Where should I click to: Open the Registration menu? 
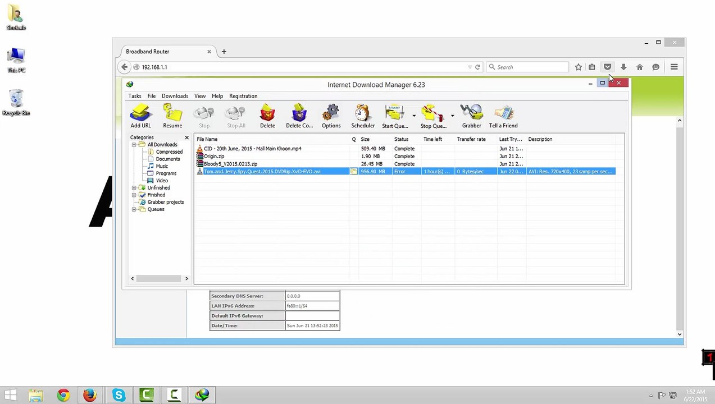(243, 96)
